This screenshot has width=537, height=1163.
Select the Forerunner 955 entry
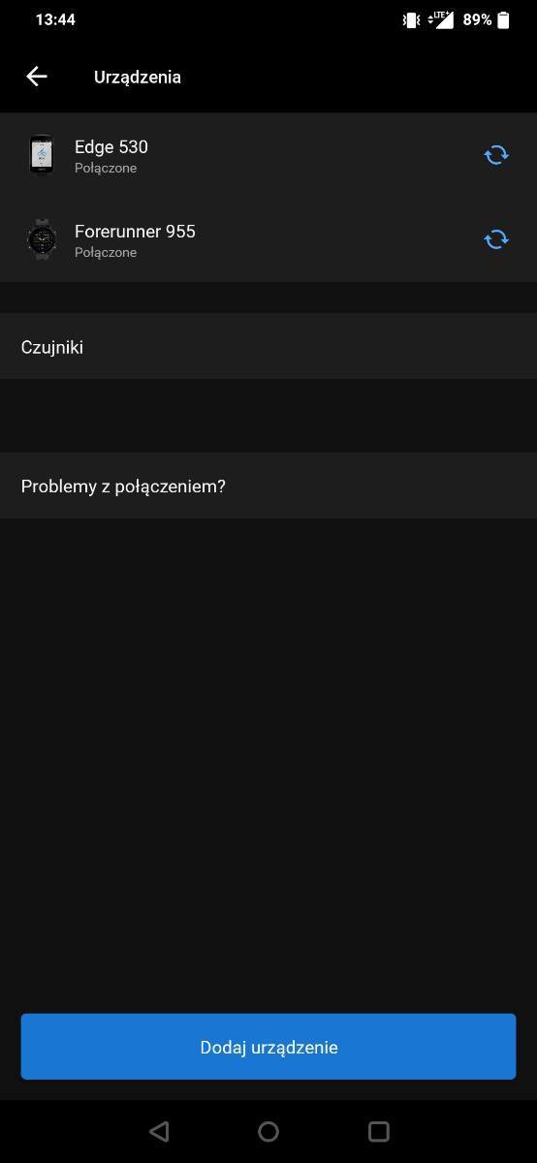tap(268, 239)
